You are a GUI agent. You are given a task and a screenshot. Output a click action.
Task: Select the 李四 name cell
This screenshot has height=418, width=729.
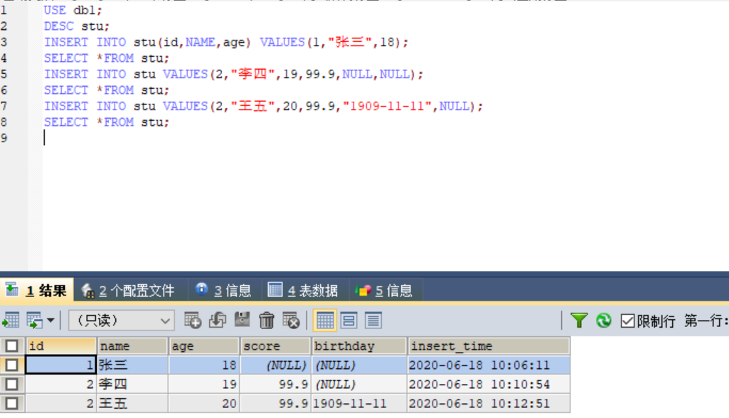[132, 384]
